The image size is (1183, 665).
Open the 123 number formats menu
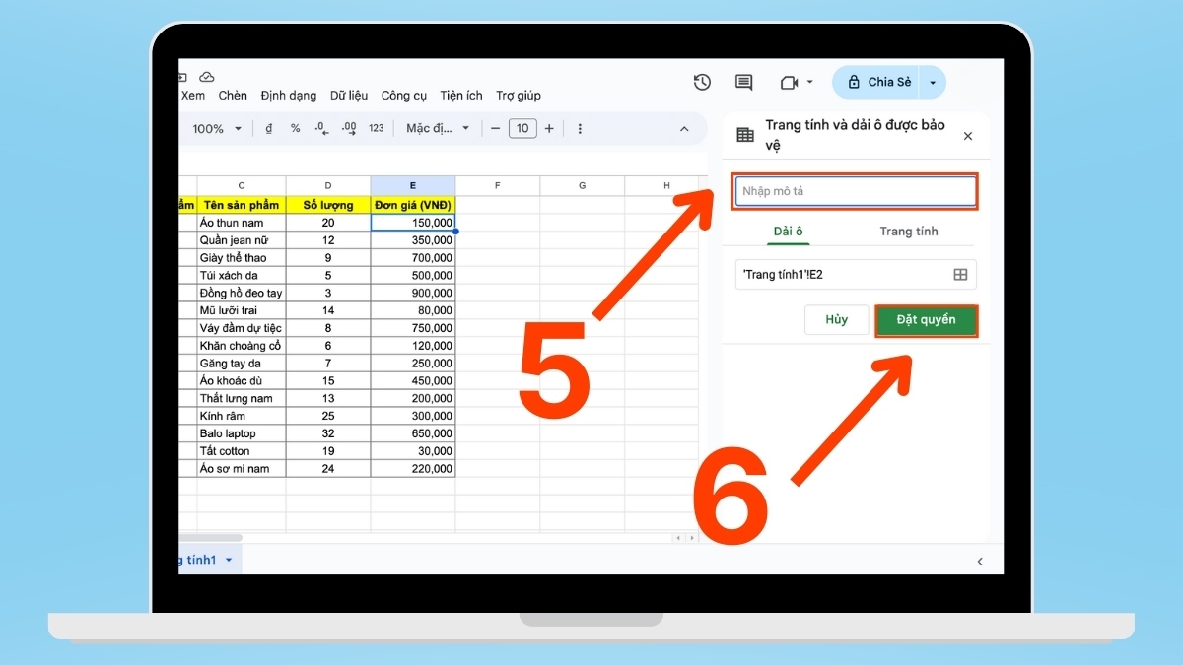coord(376,129)
